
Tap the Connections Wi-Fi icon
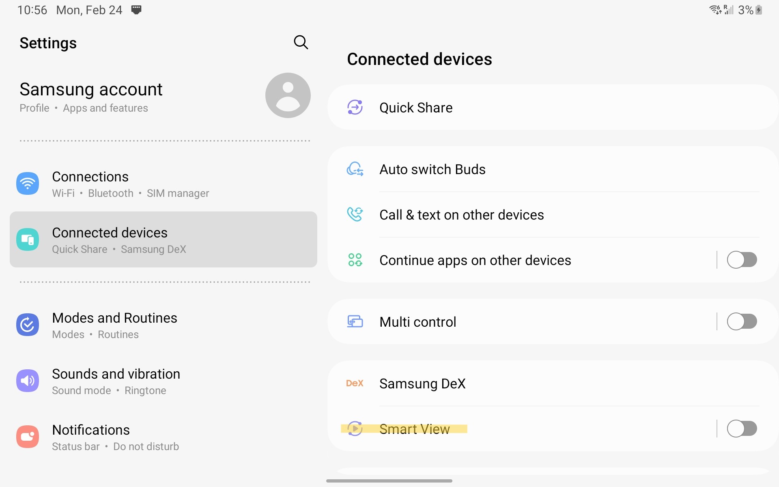pos(28,183)
